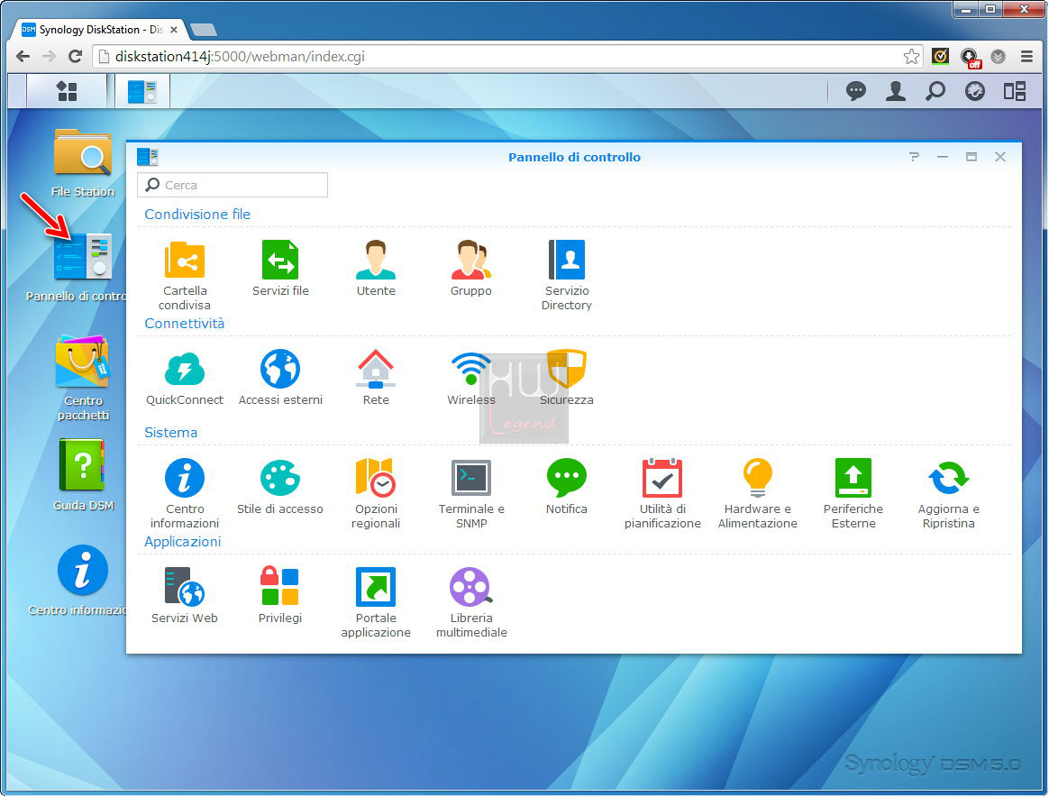Open Wireless settings
This screenshot has width=1049, height=797.
pos(471,377)
